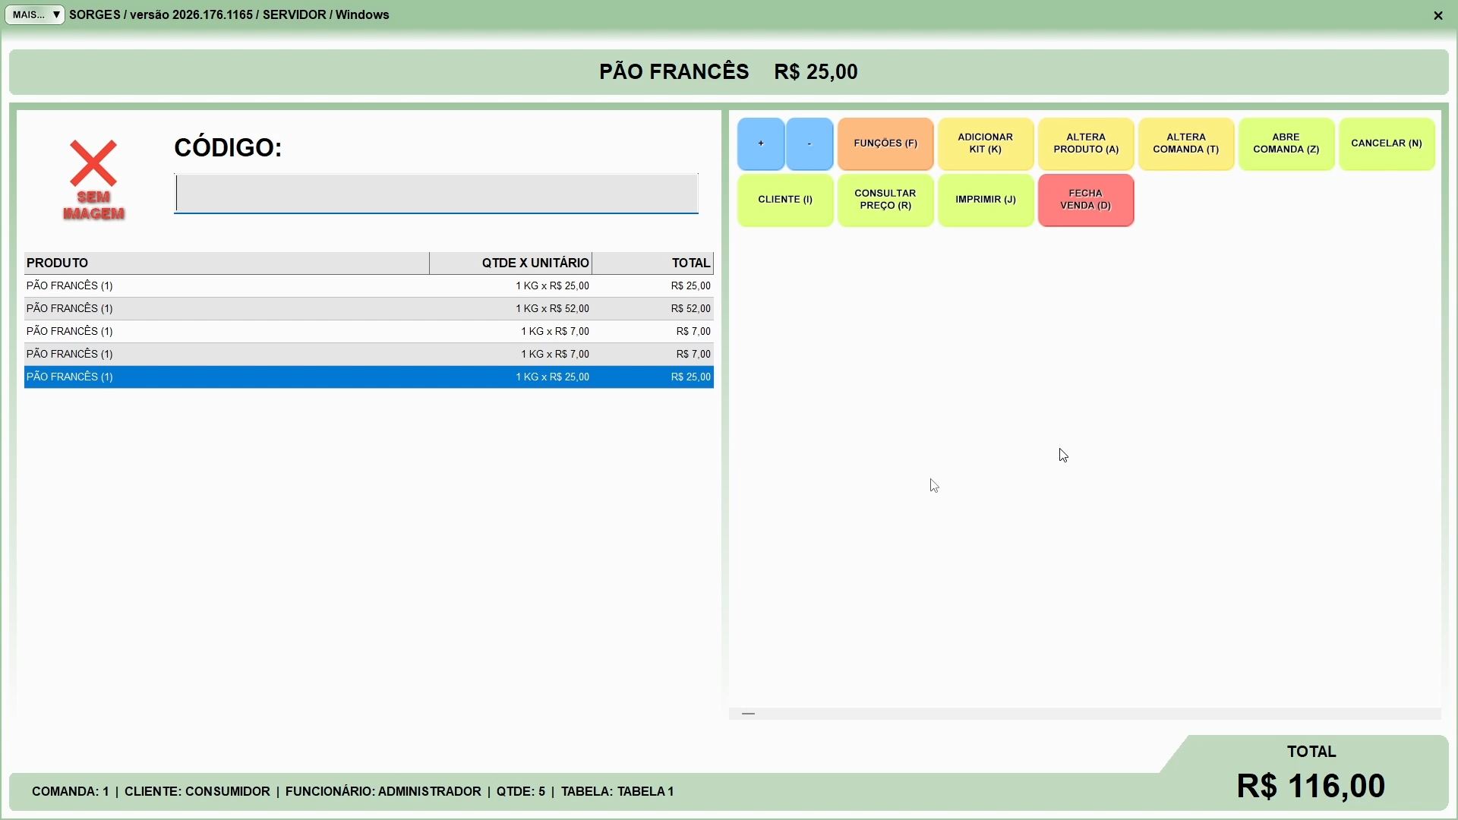Screen dimensions: 1458x820
Task: Open ABRE COMANDA (Z) button
Action: (x=1286, y=143)
